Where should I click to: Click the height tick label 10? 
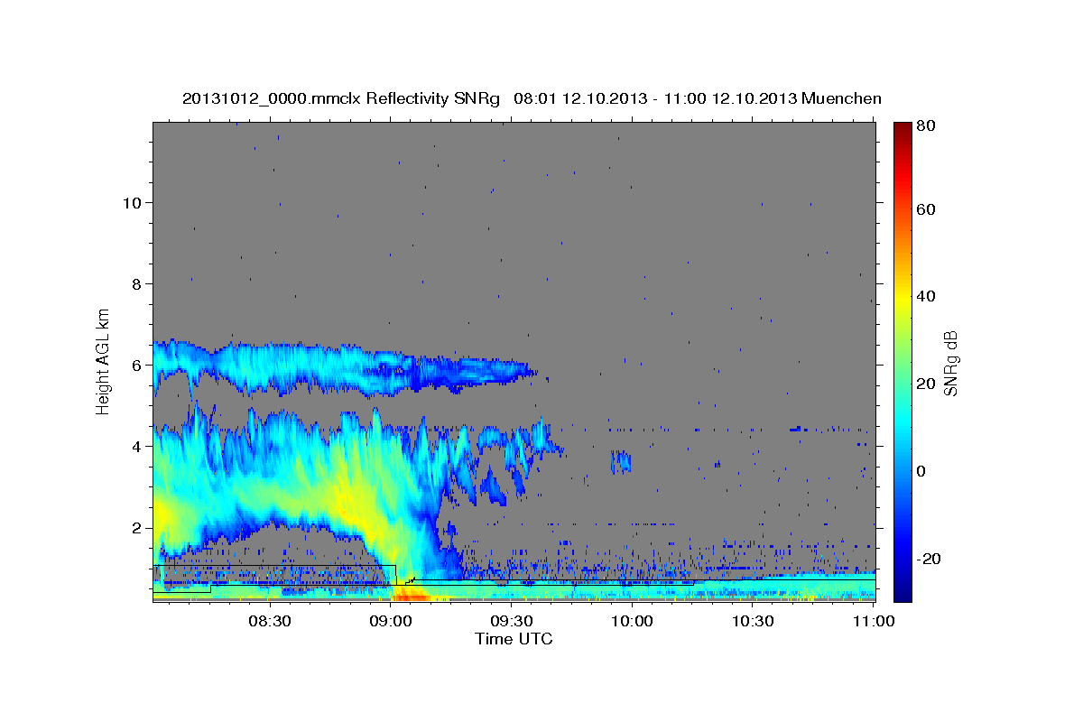[x=133, y=203]
